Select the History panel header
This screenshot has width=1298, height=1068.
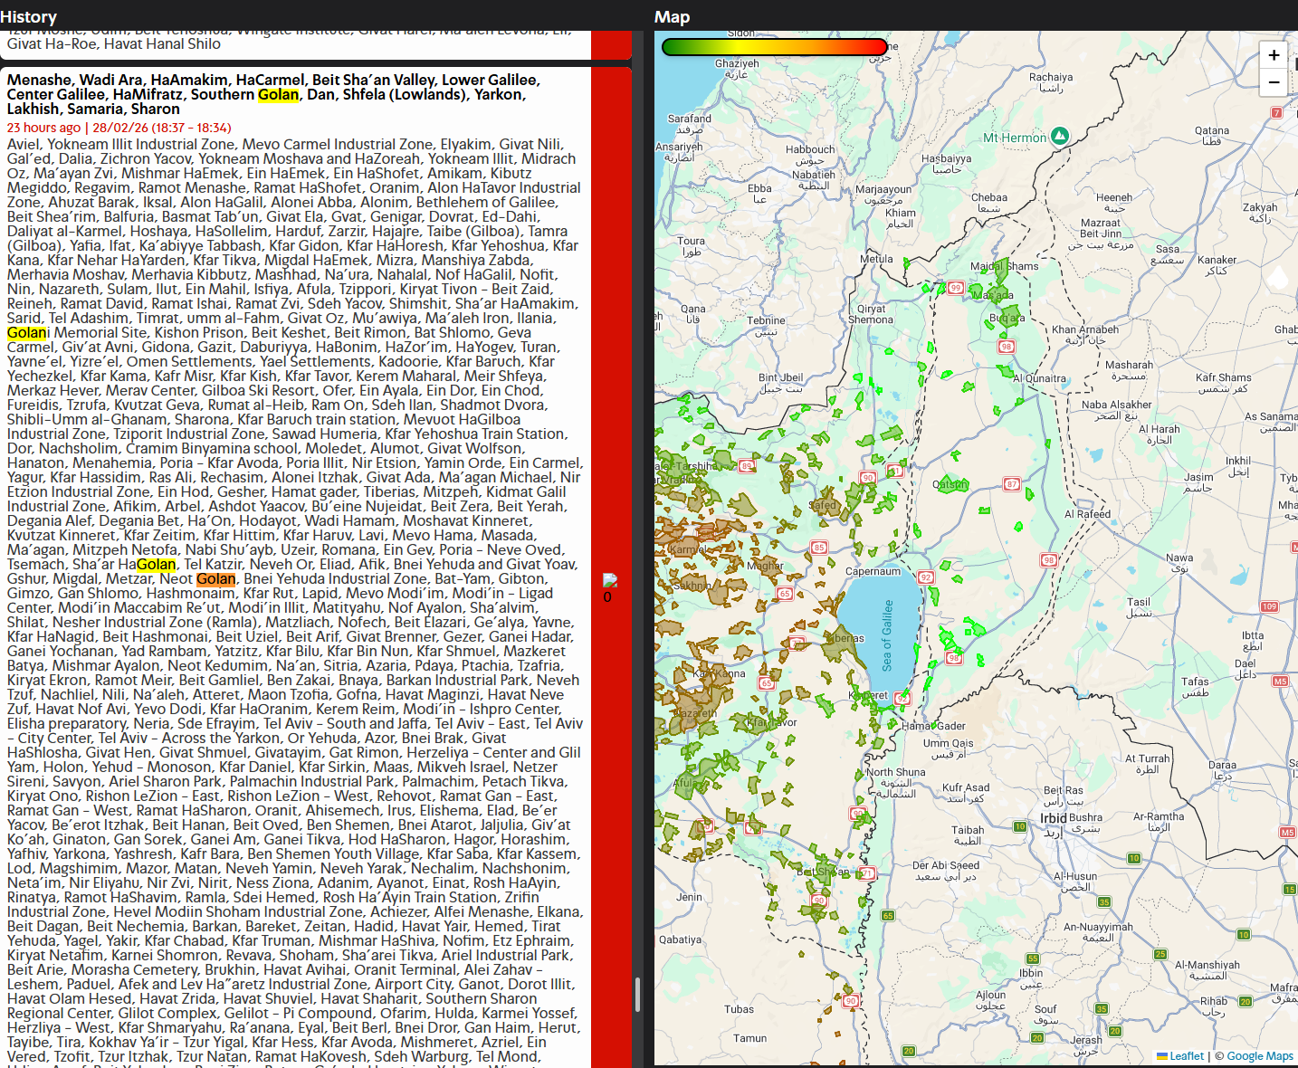click(29, 16)
